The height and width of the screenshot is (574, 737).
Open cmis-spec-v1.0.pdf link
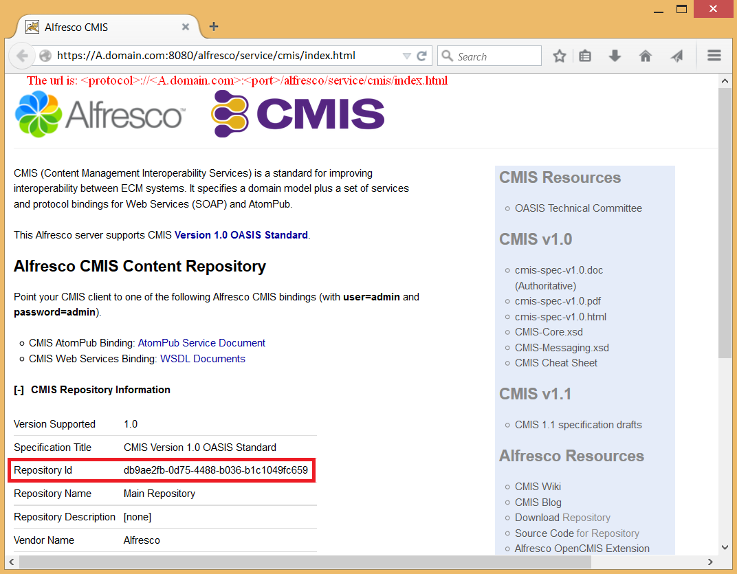pos(558,301)
